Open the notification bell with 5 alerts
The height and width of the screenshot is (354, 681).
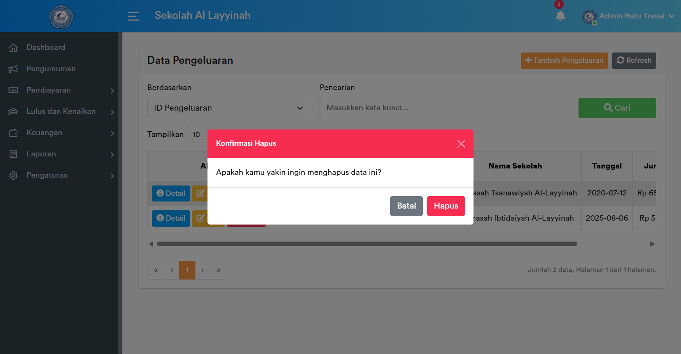[560, 16]
